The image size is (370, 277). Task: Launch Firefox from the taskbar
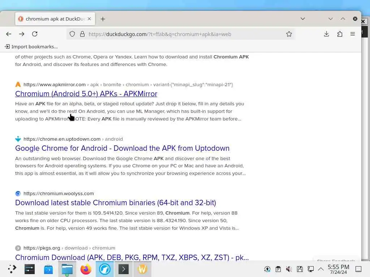tap(86, 269)
